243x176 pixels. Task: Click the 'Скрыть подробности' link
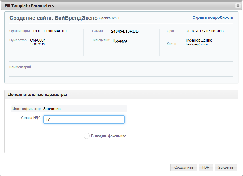213,18
